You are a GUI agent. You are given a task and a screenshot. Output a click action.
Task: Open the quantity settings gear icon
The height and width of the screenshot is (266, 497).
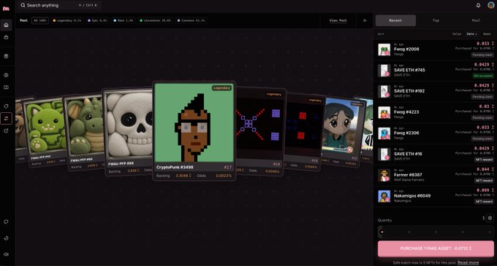click(490, 218)
